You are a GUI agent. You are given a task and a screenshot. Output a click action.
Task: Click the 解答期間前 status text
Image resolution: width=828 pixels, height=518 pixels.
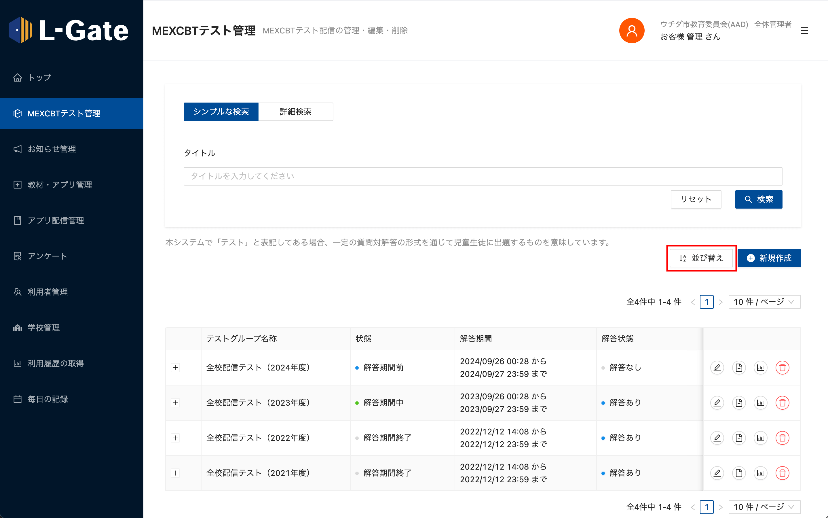pyautogui.click(x=383, y=368)
